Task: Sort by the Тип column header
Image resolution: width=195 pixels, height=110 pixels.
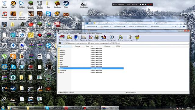Action: tap(92, 46)
